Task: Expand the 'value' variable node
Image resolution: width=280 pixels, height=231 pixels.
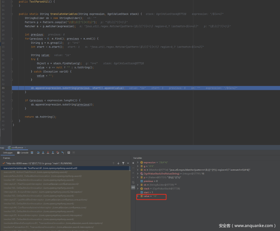Action: coord(138,196)
